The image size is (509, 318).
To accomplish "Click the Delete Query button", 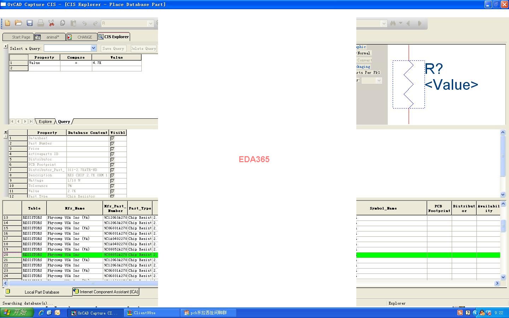I will point(144,48).
